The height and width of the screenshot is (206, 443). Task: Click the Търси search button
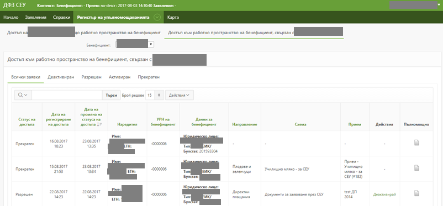pyautogui.click(x=112, y=95)
